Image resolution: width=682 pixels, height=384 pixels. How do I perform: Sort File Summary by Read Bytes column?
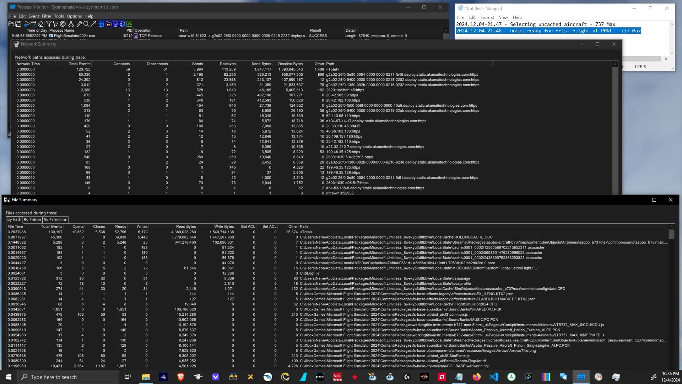coord(173,226)
